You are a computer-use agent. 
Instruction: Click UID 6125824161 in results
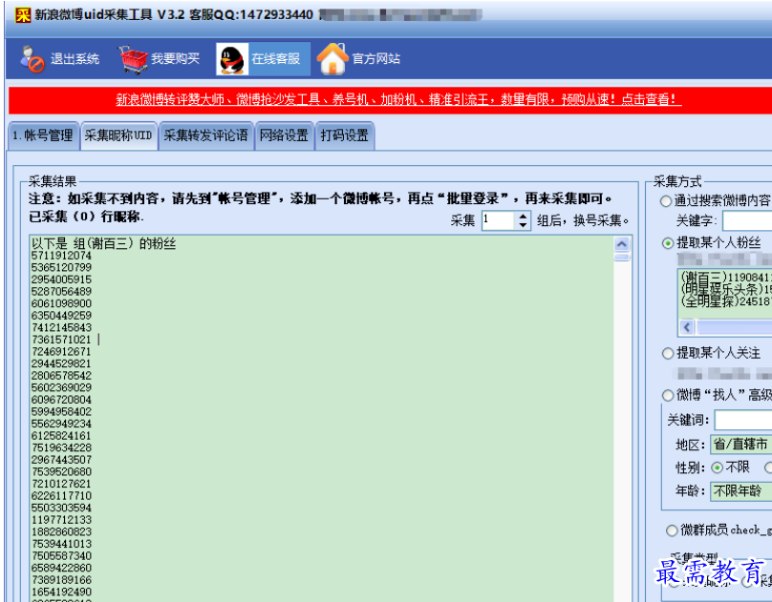(x=61, y=436)
